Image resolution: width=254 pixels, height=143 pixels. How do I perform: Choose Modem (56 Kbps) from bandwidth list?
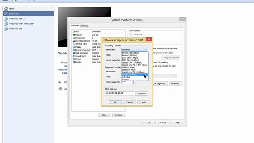(x=135, y=55)
